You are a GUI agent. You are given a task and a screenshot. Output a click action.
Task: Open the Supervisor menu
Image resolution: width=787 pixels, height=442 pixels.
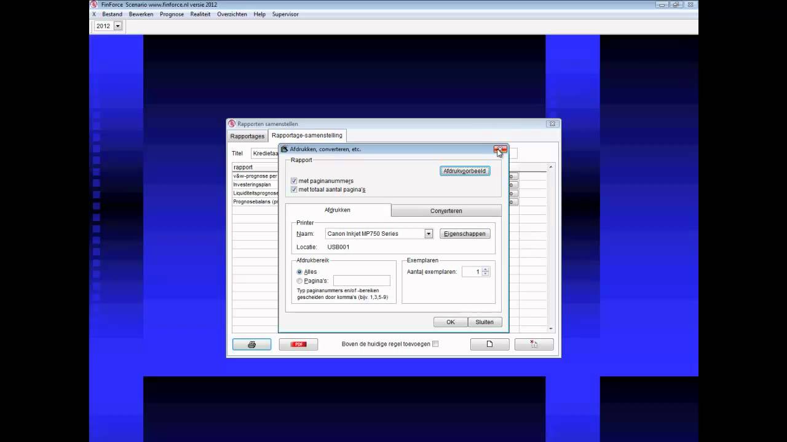[x=285, y=14]
